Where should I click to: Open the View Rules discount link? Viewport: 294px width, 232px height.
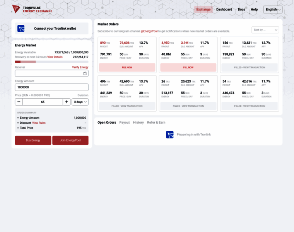click(39, 123)
